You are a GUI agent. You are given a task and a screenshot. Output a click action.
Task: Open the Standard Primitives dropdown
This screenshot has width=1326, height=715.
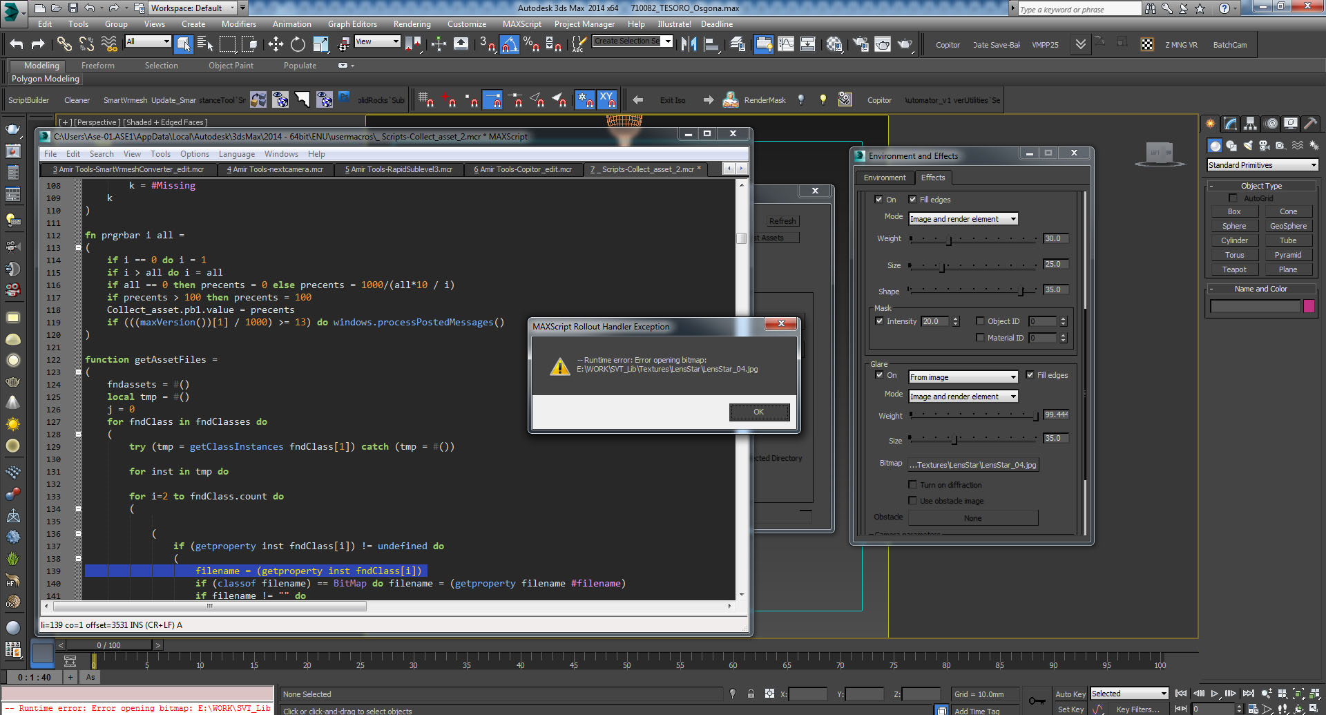(x=1262, y=164)
